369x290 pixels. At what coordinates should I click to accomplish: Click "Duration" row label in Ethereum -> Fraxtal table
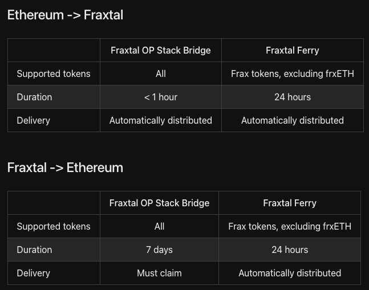pyautogui.click(x=34, y=97)
